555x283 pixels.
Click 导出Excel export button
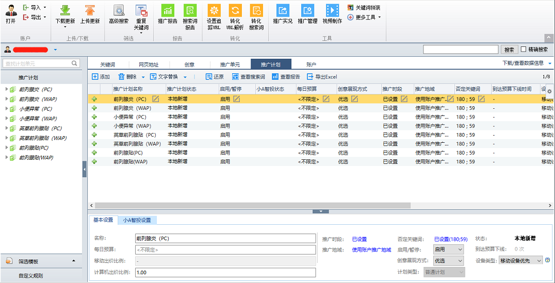[x=322, y=77]
